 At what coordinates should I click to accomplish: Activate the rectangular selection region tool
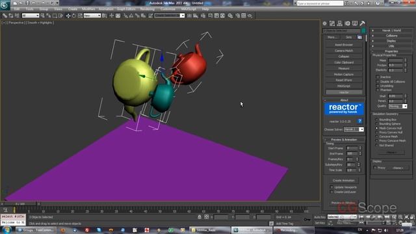(55, 16)
